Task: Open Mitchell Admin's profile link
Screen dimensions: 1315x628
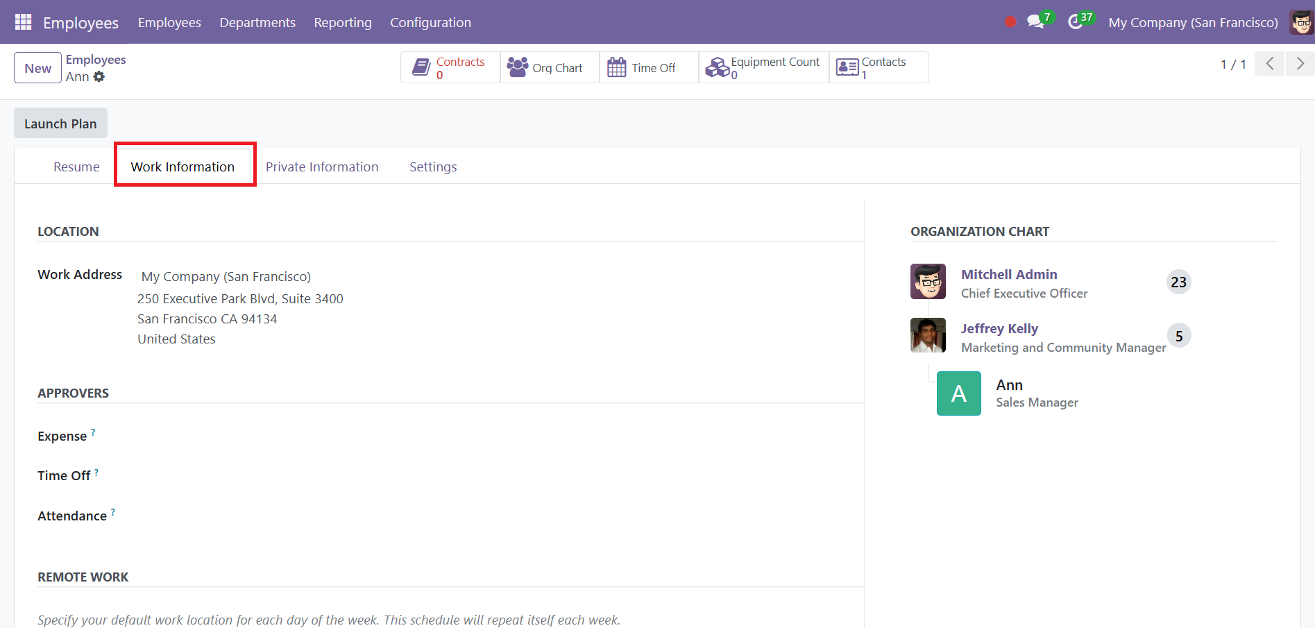Action: click(1009, 274)
